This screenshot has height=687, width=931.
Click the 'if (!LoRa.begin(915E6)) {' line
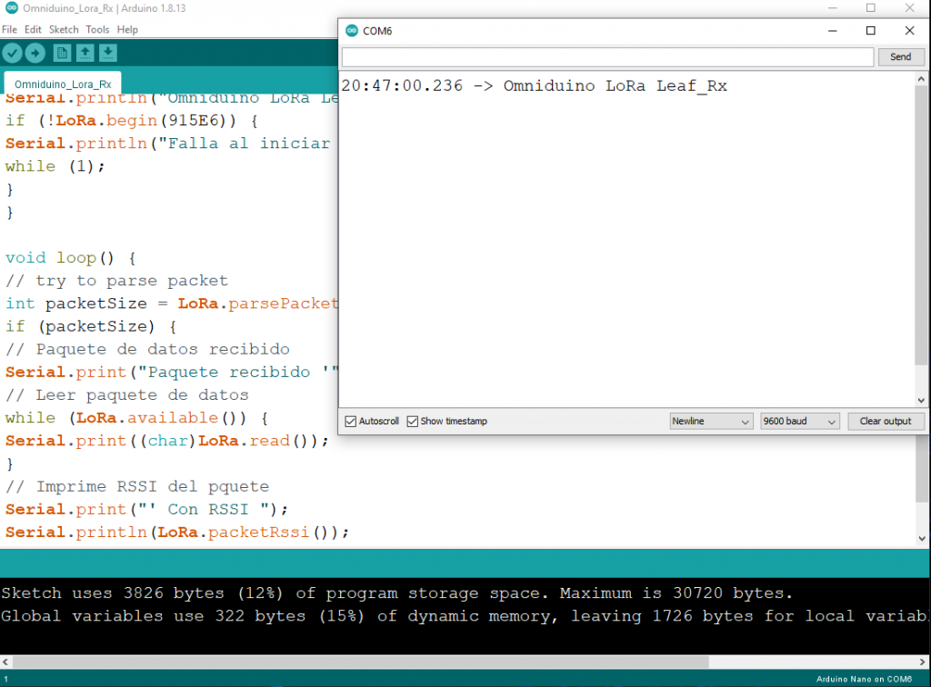tap(131, 121)
